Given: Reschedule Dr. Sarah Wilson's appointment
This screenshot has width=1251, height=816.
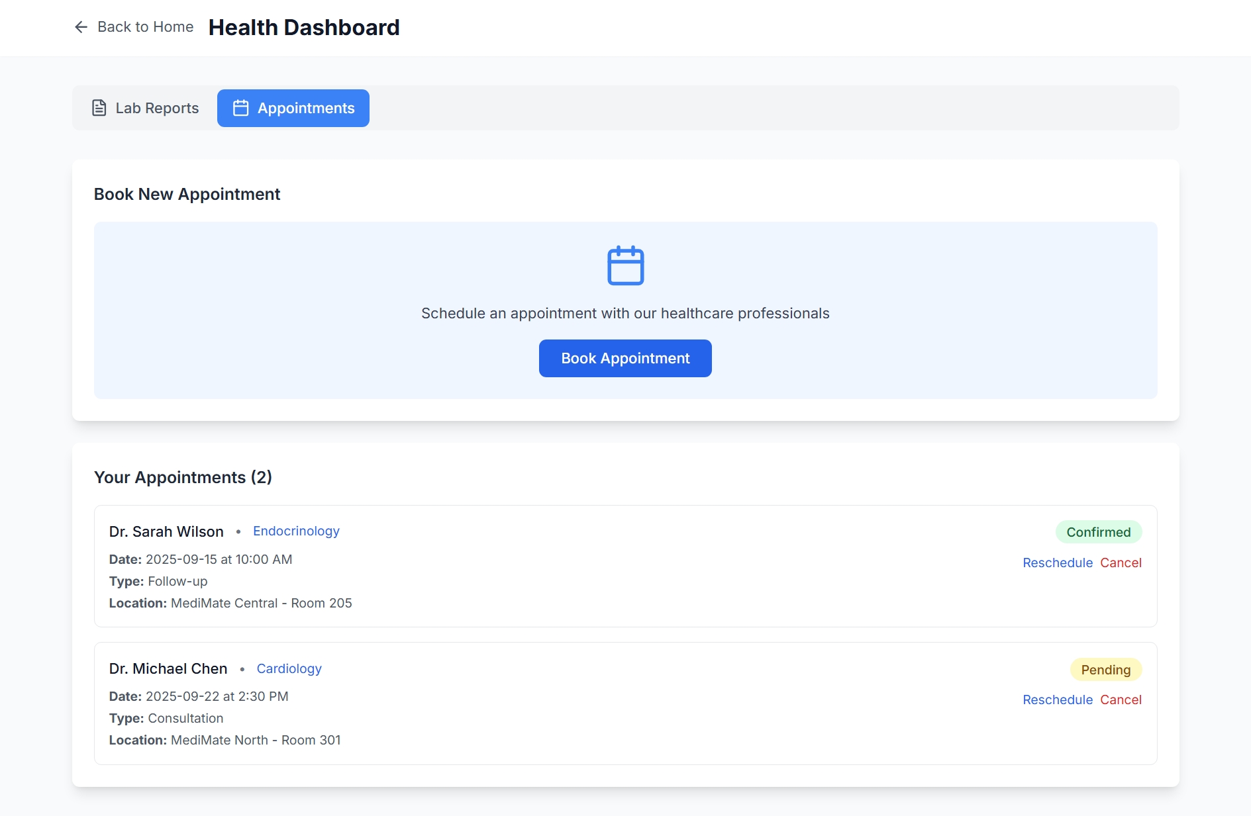Looking at the screenshot, I should point(1058,563).
